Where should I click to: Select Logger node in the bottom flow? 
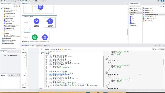point(45,37)
